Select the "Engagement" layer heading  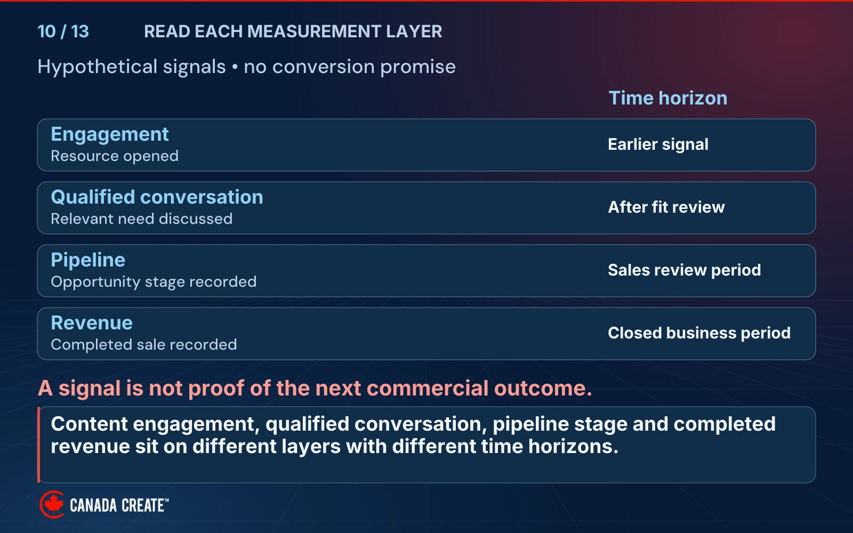[109, 134]
